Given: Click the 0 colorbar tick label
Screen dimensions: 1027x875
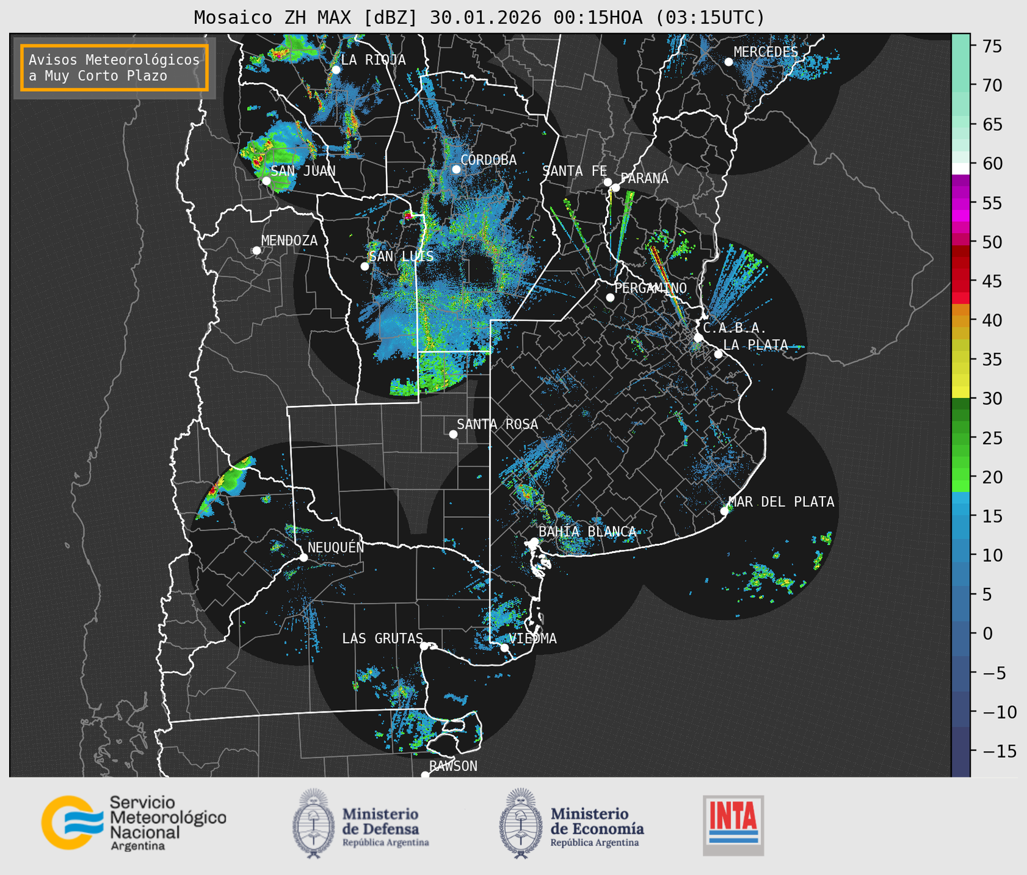Looking at the screenshot, I should pyautogui.click(x=987, y=633).
